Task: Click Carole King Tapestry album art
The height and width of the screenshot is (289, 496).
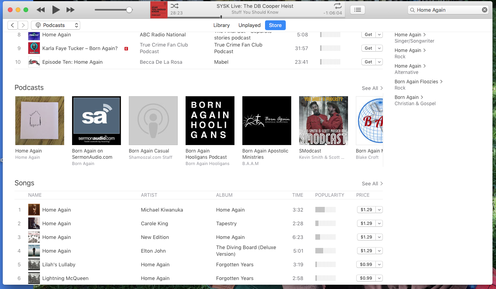Action: (x=34, y=223)
